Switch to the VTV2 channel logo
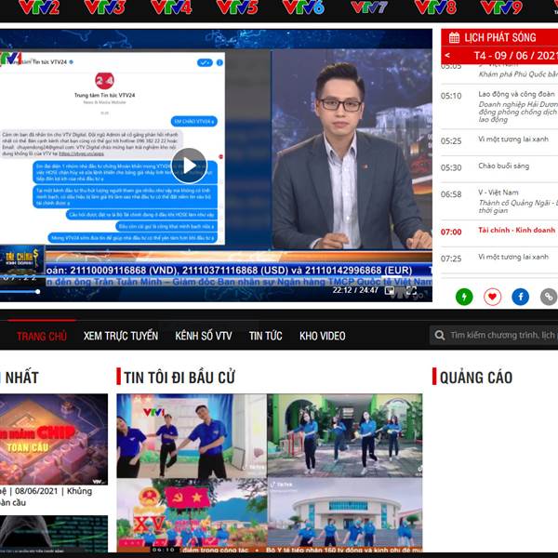 (39, 7)
